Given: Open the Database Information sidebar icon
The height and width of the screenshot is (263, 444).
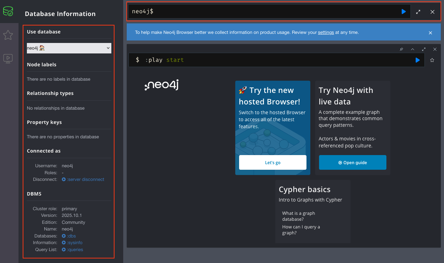Looking at the screenshot, I should 8,11.
